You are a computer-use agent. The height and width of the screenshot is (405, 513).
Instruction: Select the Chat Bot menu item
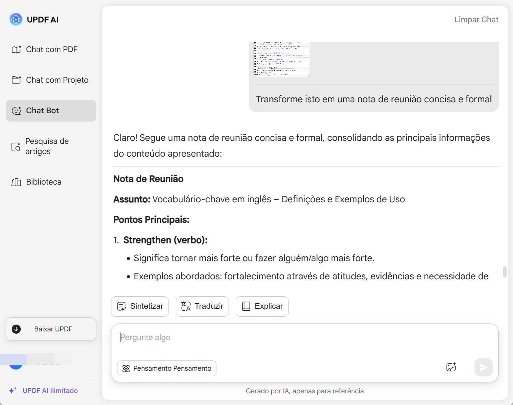51,111
